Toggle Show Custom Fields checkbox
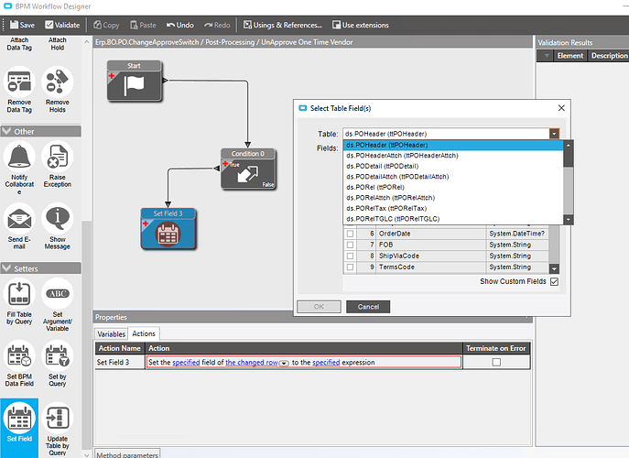This screenshot has height=458, width=629. (x=554, y=281)
